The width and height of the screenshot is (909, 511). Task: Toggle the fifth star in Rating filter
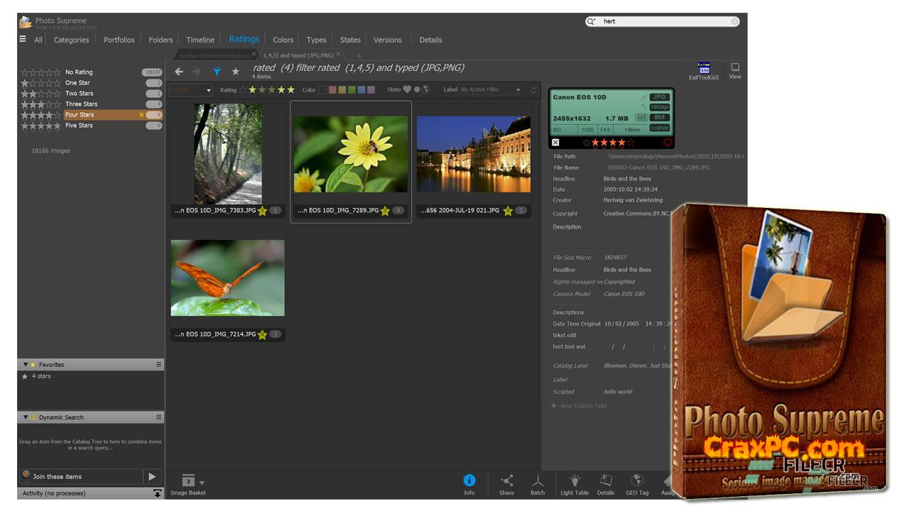click(x=290, y=90)
